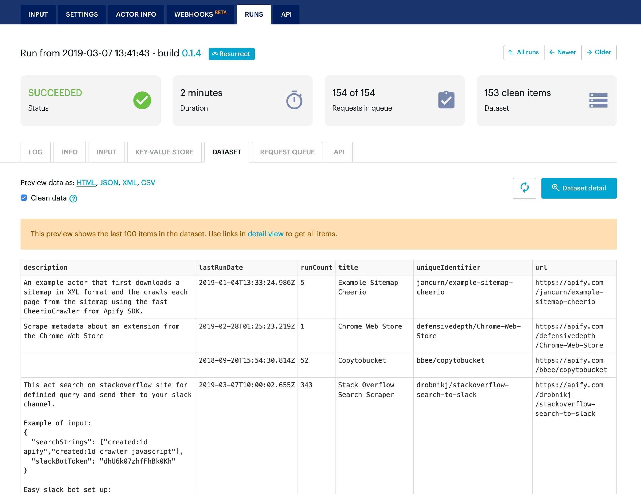Uncheck the Clean data checkbox
The width and height of the screenshot is (641, 494).
coord(24,198)
